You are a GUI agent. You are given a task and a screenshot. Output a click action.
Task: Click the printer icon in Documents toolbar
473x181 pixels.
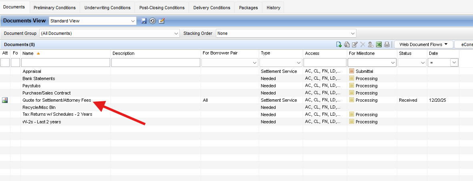coord(387,44)
